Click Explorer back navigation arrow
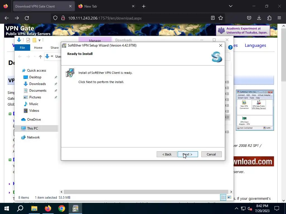 click(x=20, y=57)
